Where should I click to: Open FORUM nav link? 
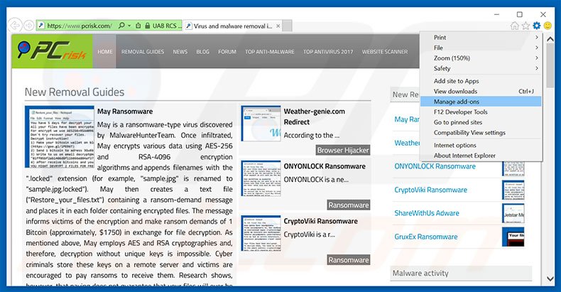click(x=227, y=52)
